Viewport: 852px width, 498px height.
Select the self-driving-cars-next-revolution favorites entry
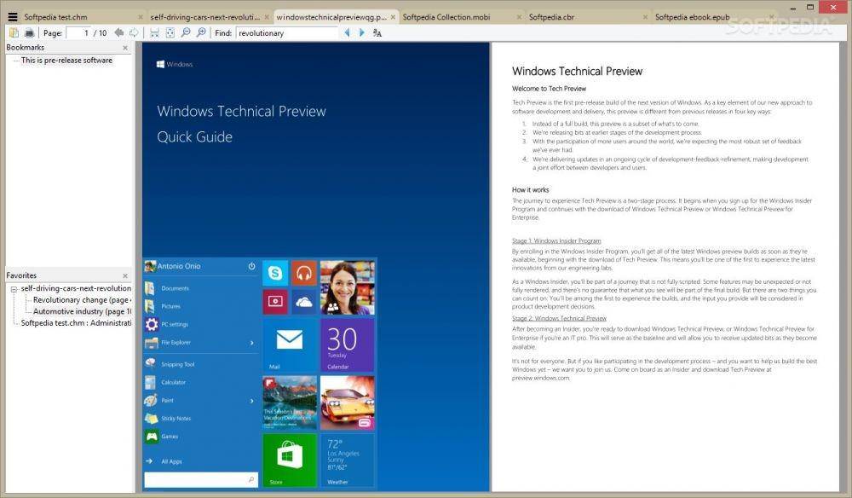click(76, 288)
